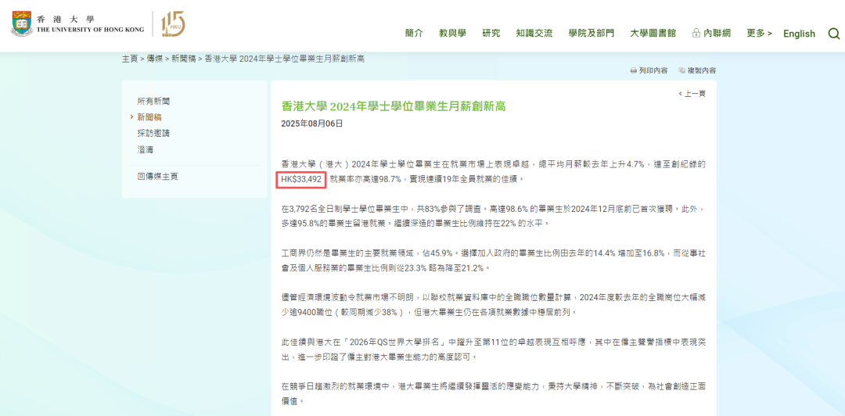
Task: Open the 教與學 menu
Action: tap(453, 34)
